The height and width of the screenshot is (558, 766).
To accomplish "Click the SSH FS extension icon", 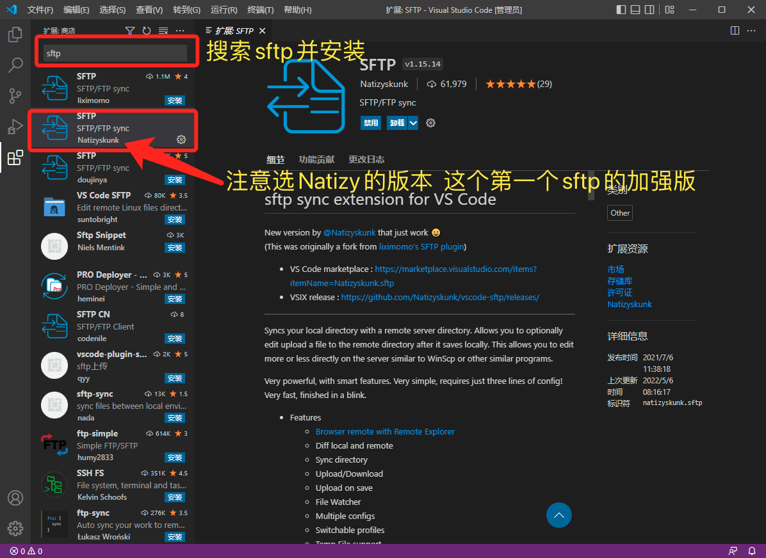I will 54,484.
